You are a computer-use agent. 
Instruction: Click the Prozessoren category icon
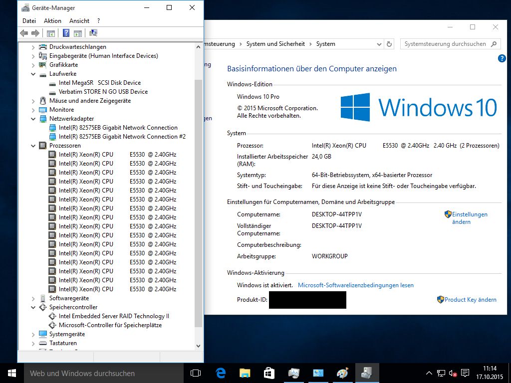43,146
